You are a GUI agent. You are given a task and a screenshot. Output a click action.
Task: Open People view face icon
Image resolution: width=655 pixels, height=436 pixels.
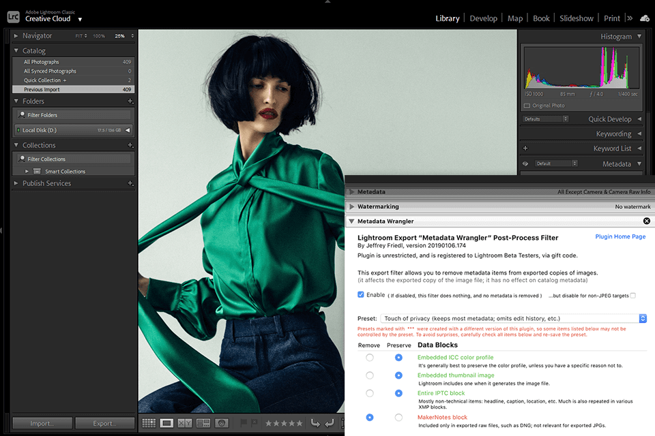[222, 423]
